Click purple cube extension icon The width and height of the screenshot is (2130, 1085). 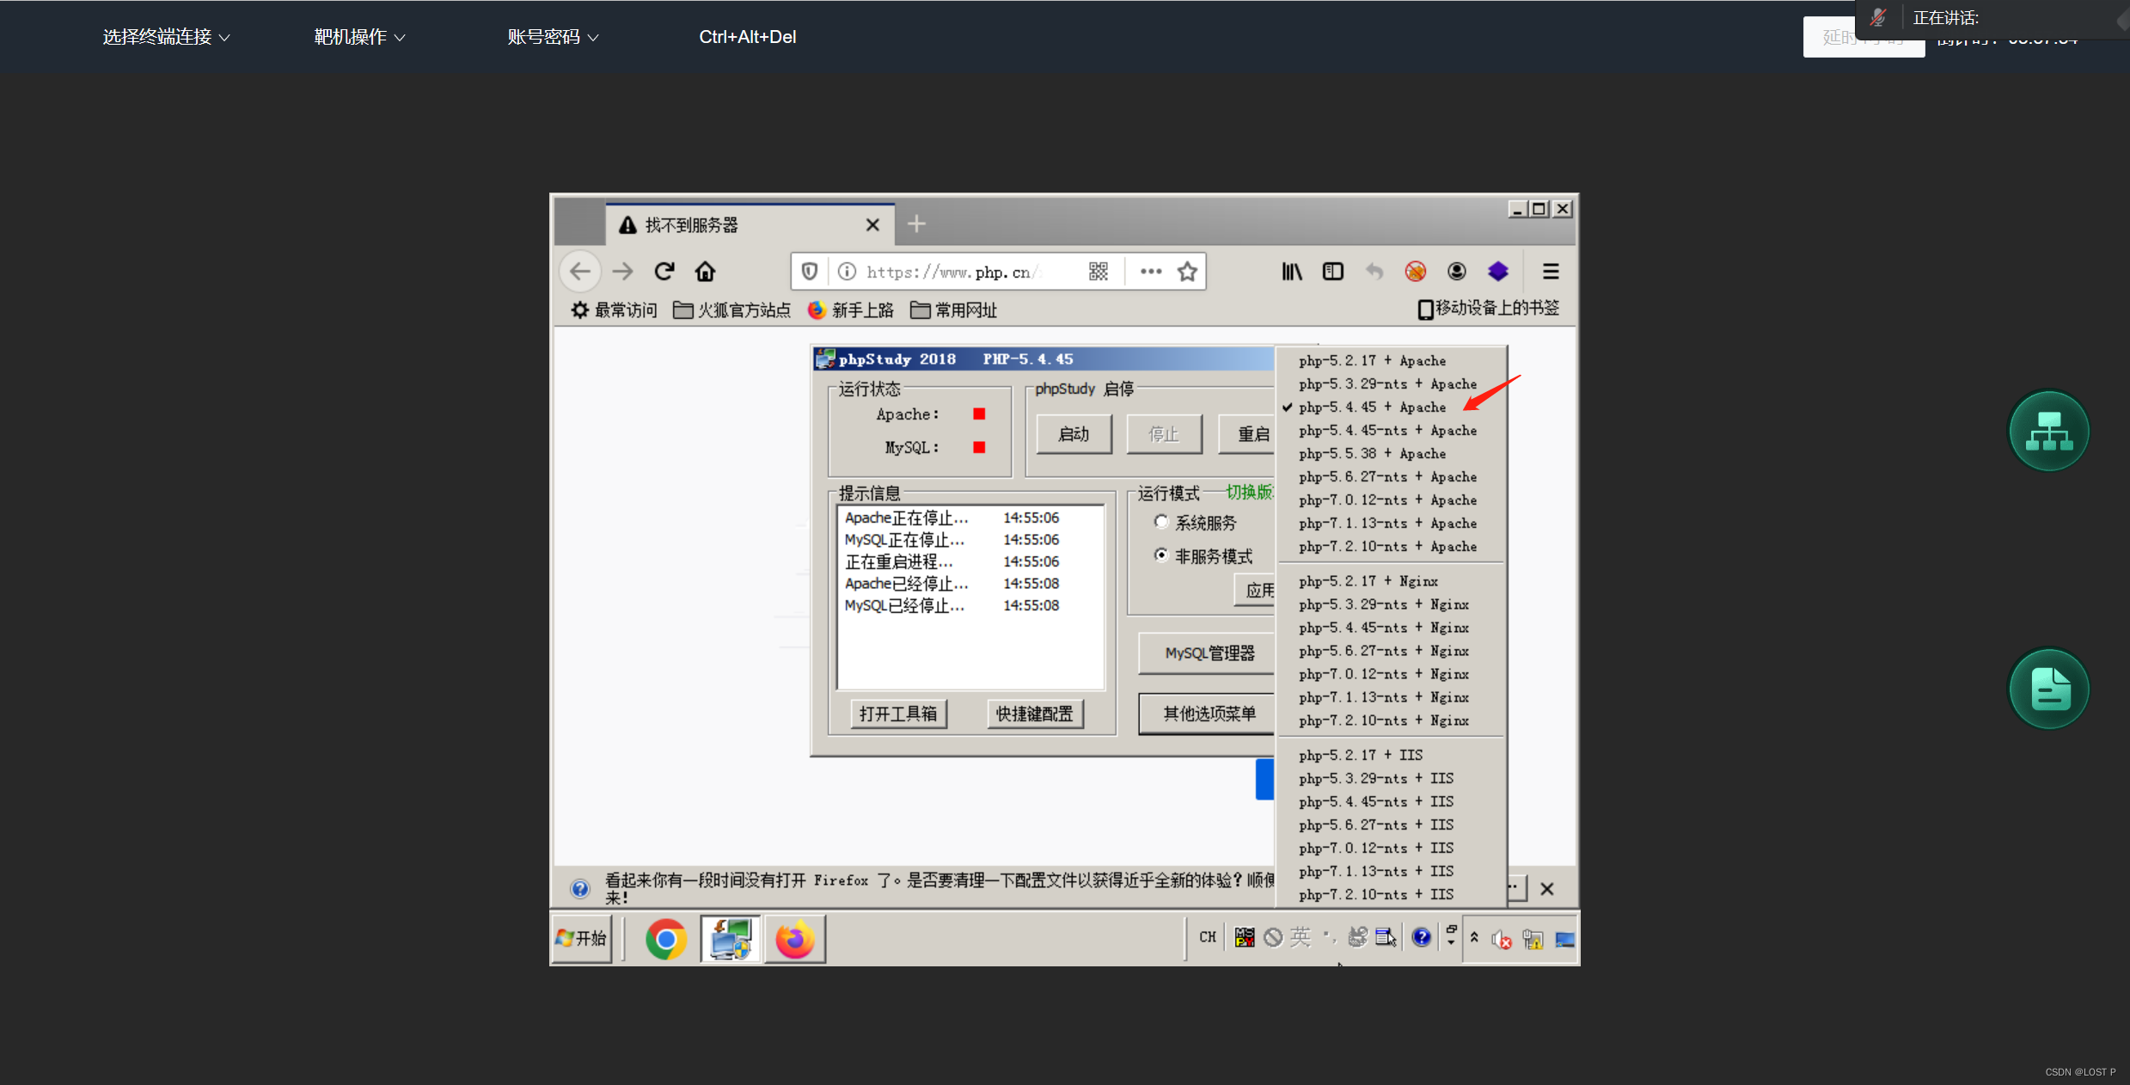click(1498, 272)
